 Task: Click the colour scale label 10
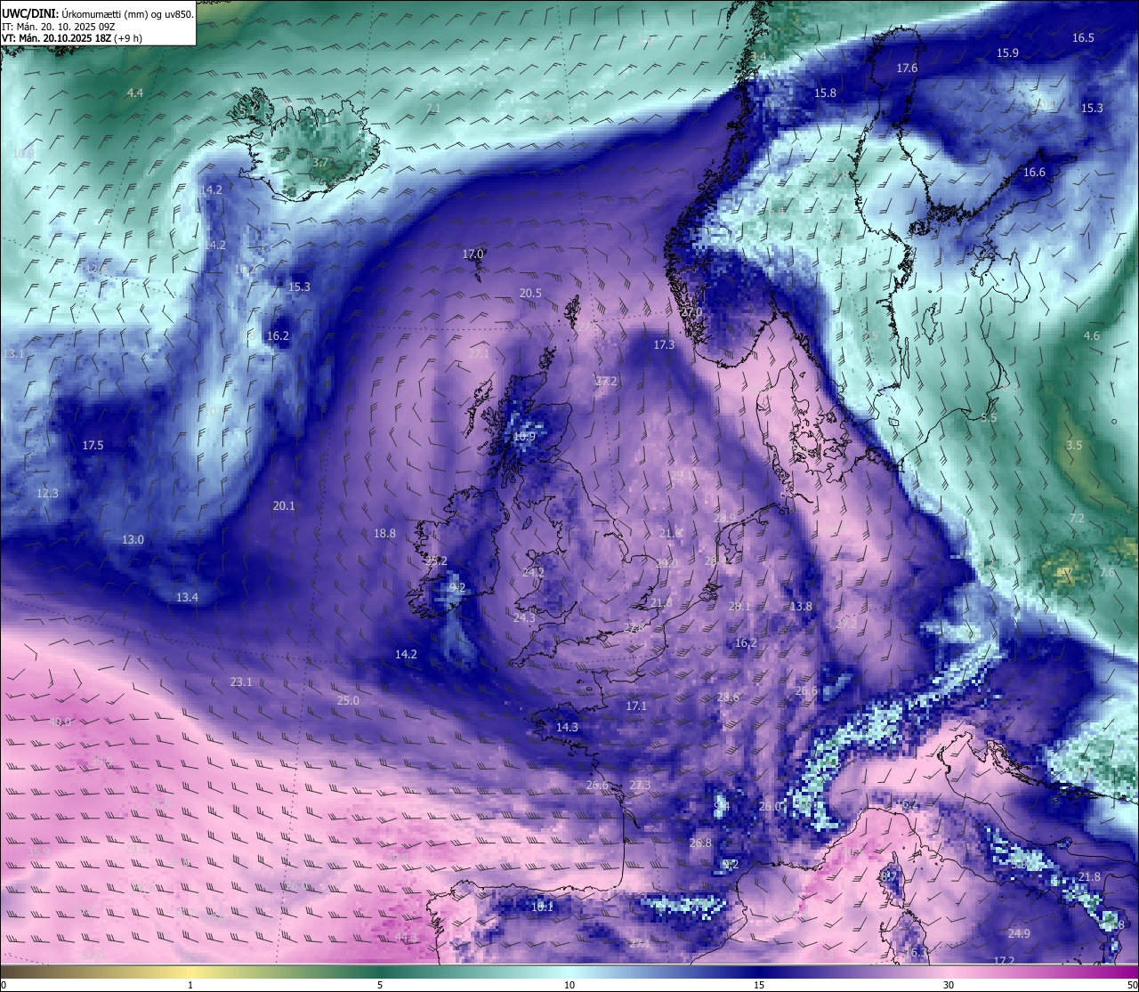pos(569,985)
